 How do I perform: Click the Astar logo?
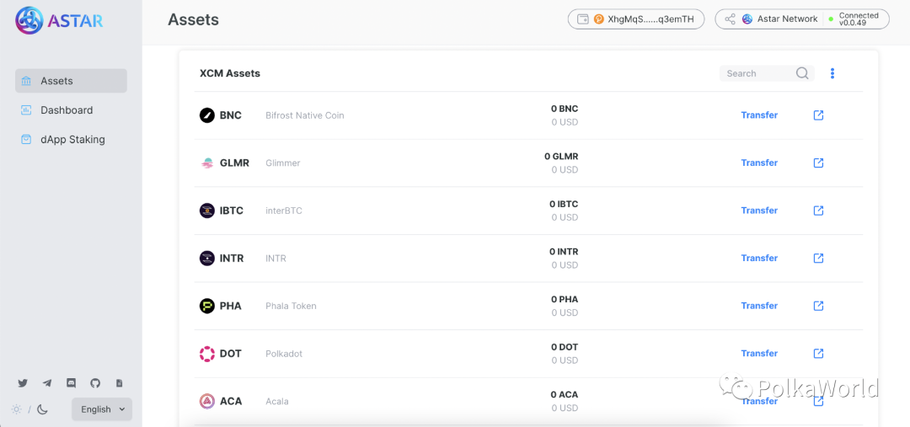(x=59, y=20)
